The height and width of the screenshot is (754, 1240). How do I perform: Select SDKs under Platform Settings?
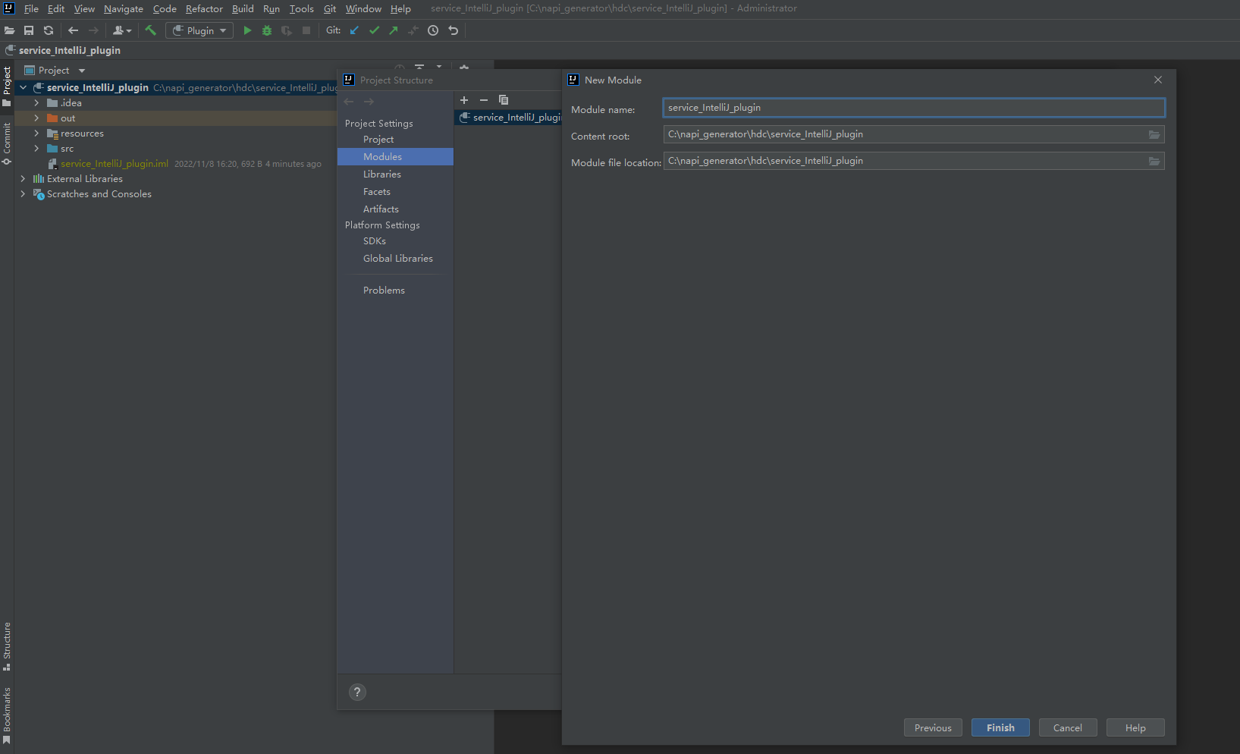(375, 240)
